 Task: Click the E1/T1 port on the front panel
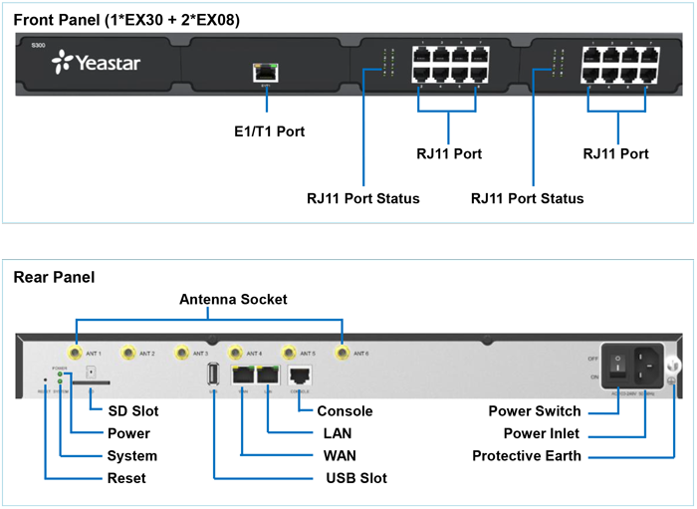tap(265, 72)
